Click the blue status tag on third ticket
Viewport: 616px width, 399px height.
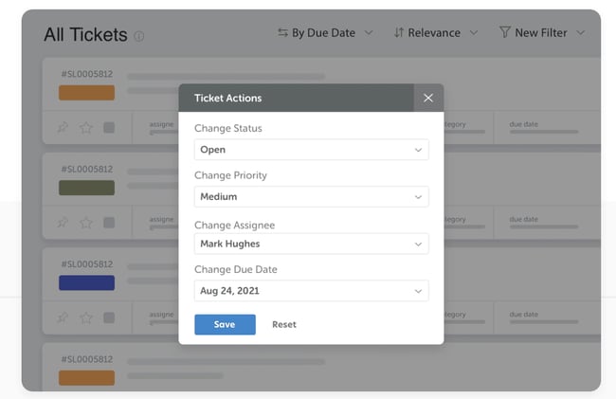pos(86,282)
